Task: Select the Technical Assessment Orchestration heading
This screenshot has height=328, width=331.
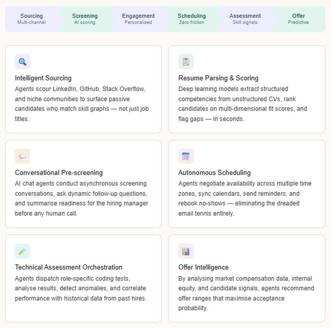Action: [x=68, y=267]
